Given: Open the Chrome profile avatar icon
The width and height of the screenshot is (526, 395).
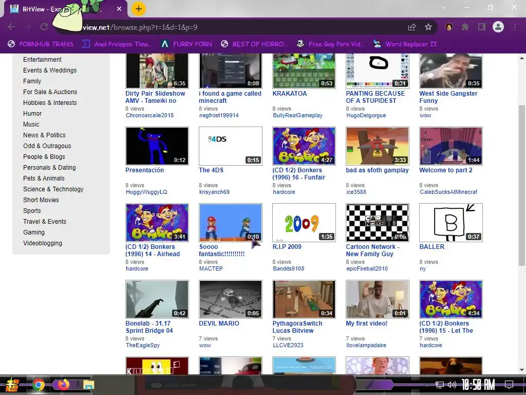Looking at the screenshot, I should click(x=498, y=27).
